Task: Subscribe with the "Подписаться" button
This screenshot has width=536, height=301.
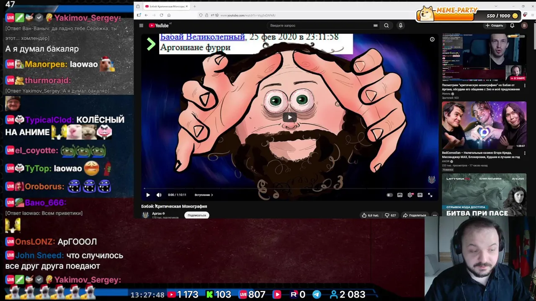Action: pyautogui.click(x=197, y=215)
